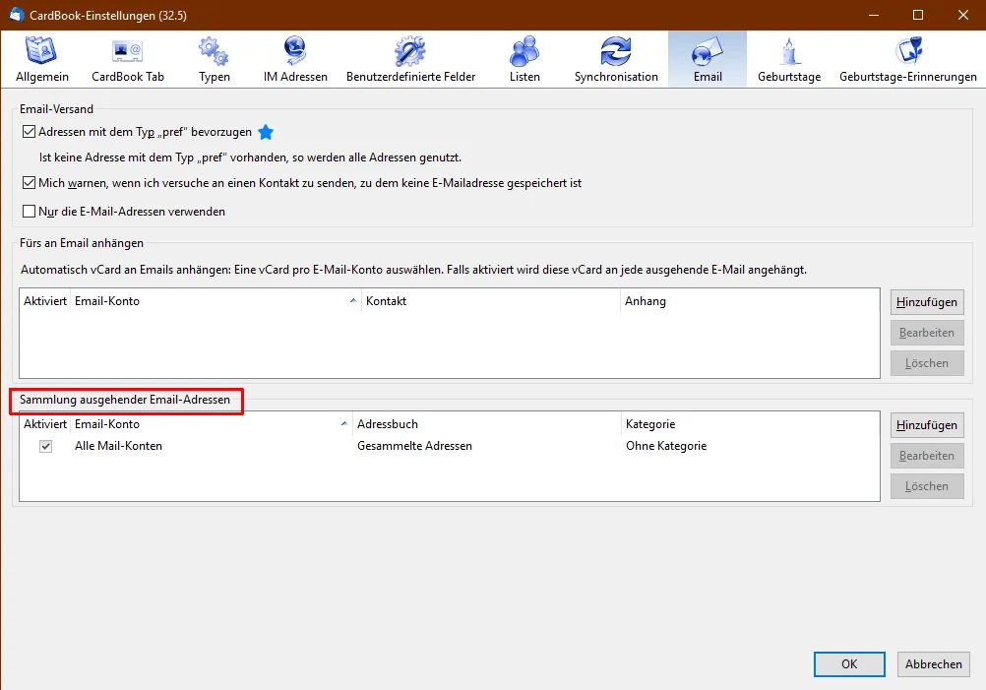Screen dimensions: 986x690
Task: Uncheck 'Adressen mit dem Typ pref bevorzugen'
Action: pos(29,132)
